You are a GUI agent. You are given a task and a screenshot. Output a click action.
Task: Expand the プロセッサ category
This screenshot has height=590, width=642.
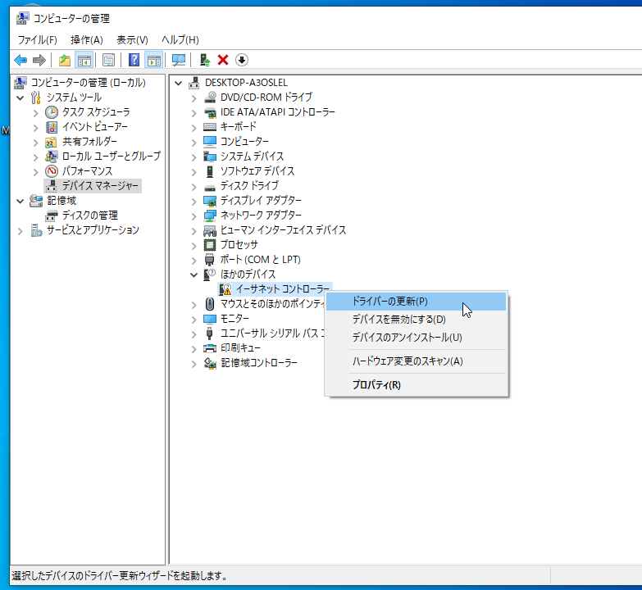tap(194, 245)
